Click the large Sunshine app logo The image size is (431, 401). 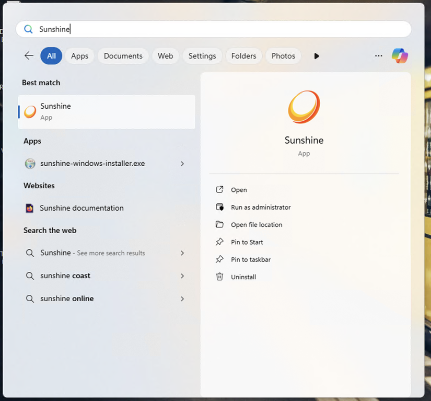coord(304,107)
